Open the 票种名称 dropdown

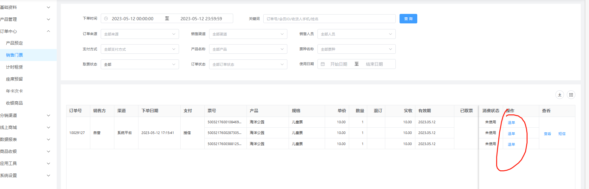(x=356, y=49)
